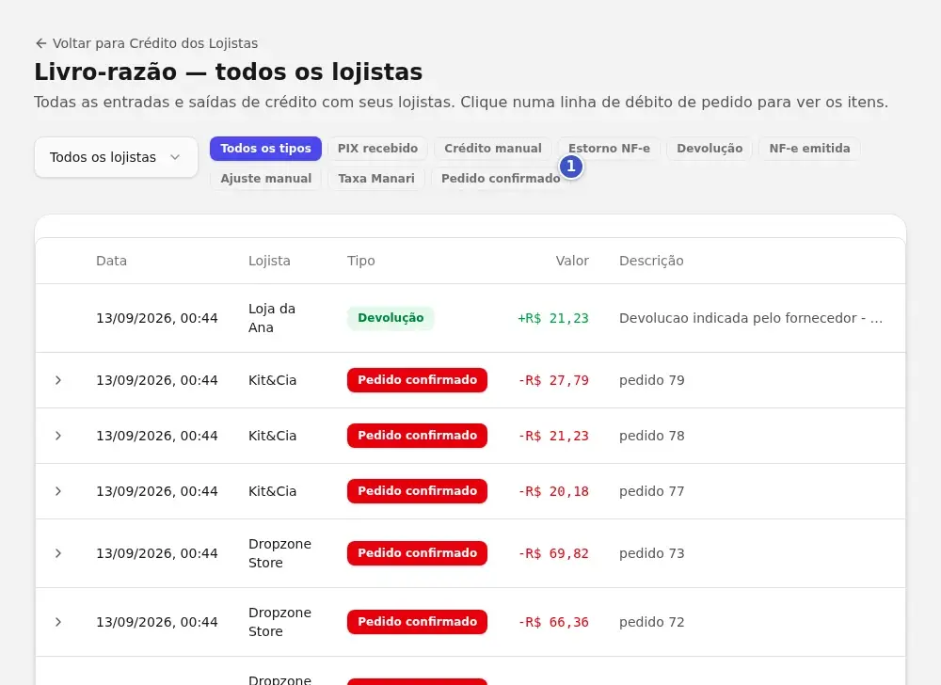The height and width of the screenshot is (685, 941).
Task: Click the -R$ 27,79 value
Action: [553, 380]
